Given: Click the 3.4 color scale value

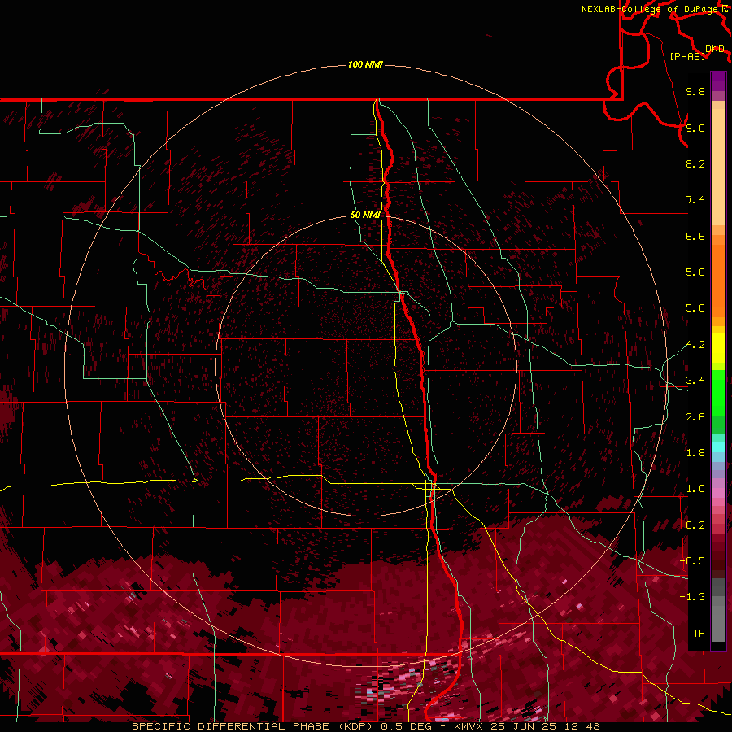Looking at the screenshot, I should tap(695, 381).
